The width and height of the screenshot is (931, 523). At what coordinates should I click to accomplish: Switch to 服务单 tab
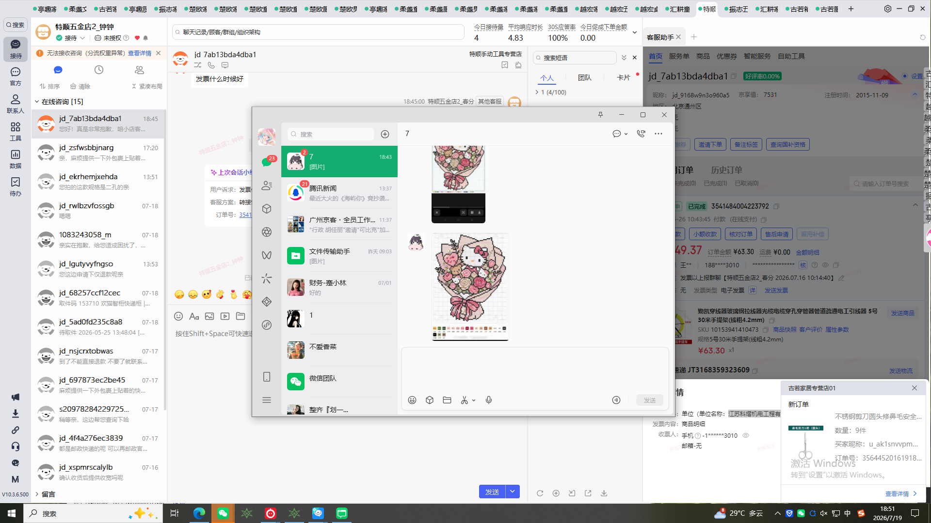click(679, 56)
